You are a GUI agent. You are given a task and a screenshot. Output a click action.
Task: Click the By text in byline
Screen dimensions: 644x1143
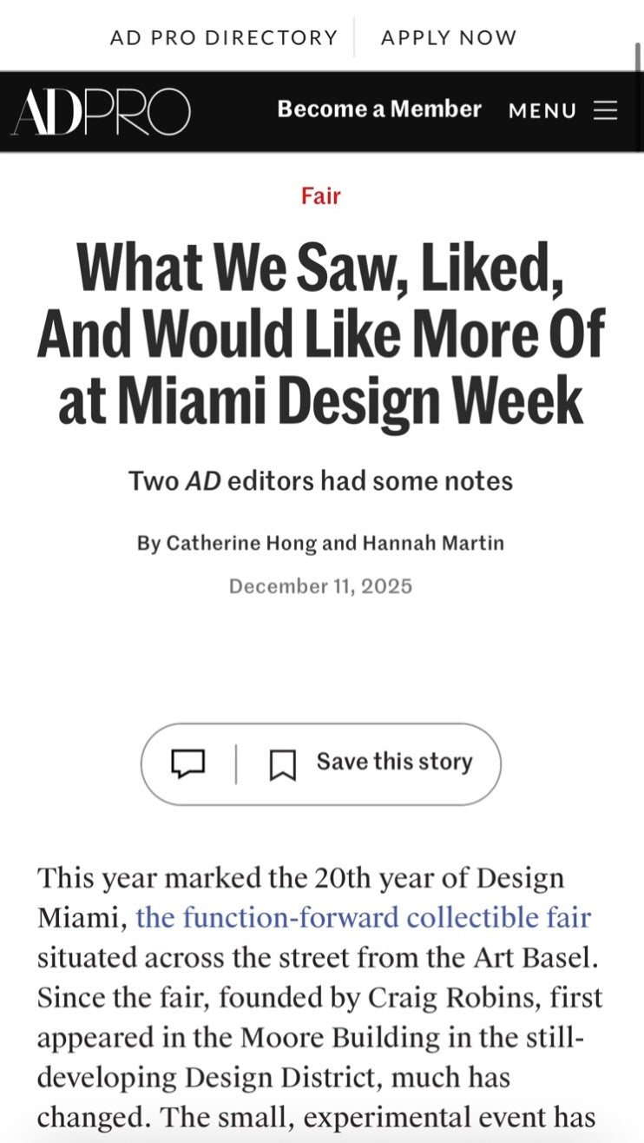(x=148, y=543)
